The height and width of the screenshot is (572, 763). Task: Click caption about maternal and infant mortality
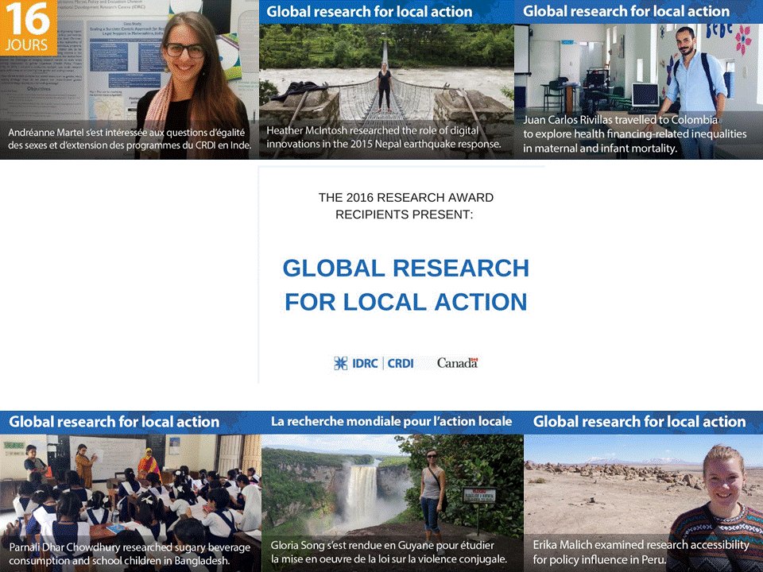coord(634,133)
